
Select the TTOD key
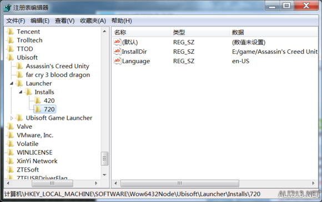25,49
